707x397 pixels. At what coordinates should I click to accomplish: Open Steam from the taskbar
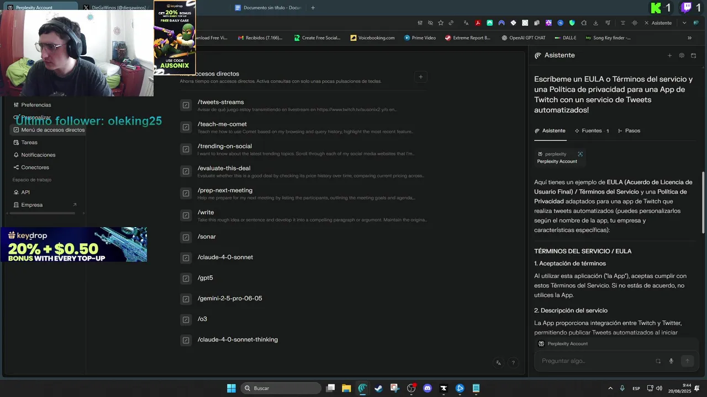[x=378, y=388]
